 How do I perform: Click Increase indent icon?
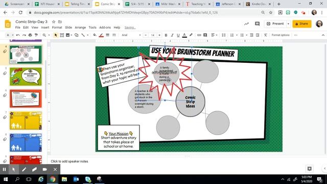(x=258, y=35)
